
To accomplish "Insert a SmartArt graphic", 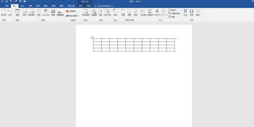I will tap(46, 13).
